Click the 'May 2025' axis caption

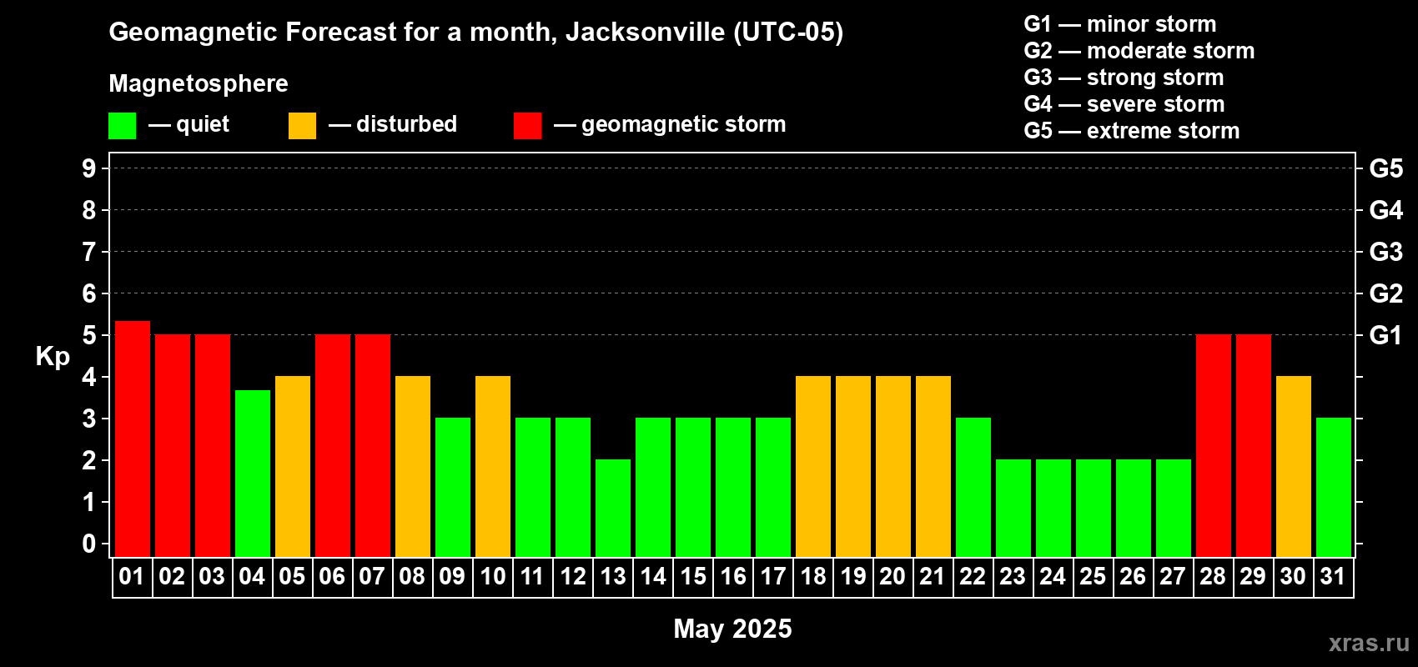(x=732, y=629)
